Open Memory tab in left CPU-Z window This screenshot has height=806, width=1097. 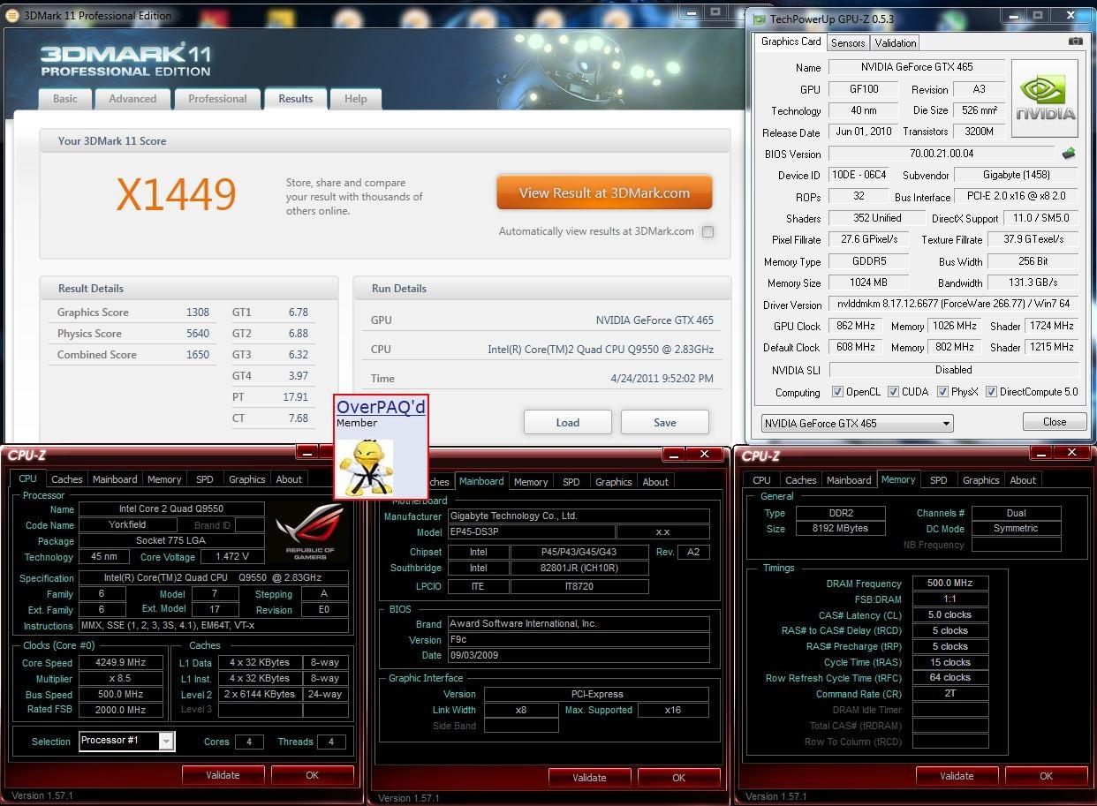click(164, 479)
